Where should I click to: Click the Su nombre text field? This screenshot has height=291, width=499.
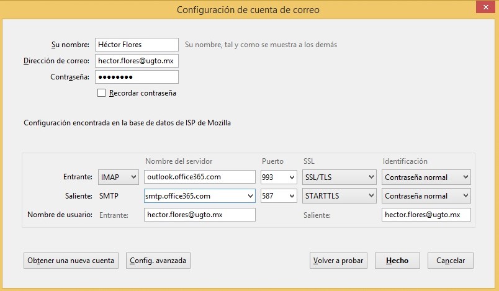tap(137, 45)
